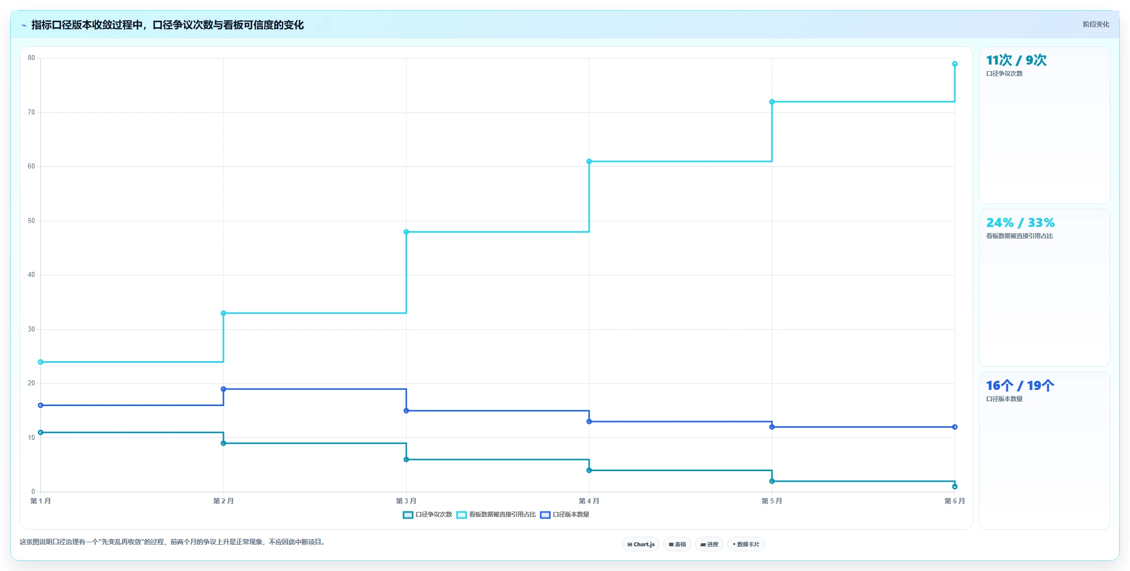Click the 口径版本数量 point at 第 6 月
This screenshot has width=1130, height=571.
pyautogui.click(x=954, y=427)
